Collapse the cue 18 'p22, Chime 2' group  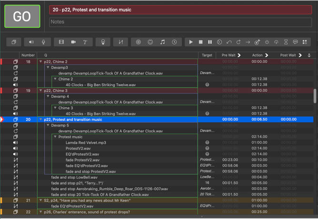(x=40, y=62)
